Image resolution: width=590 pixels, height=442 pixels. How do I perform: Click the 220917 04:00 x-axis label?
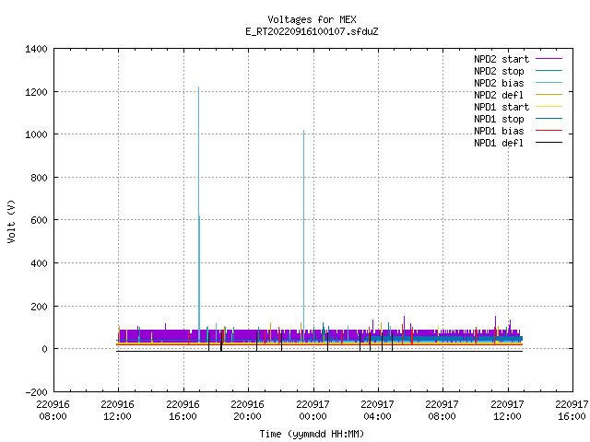pyautogui.click(x=377, y=411)
